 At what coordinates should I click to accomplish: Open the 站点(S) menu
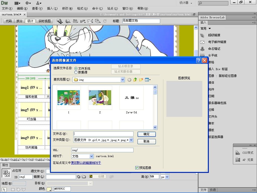click(112, 9)
